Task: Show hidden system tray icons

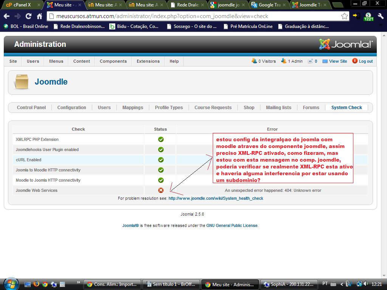Action: point(342,284)
